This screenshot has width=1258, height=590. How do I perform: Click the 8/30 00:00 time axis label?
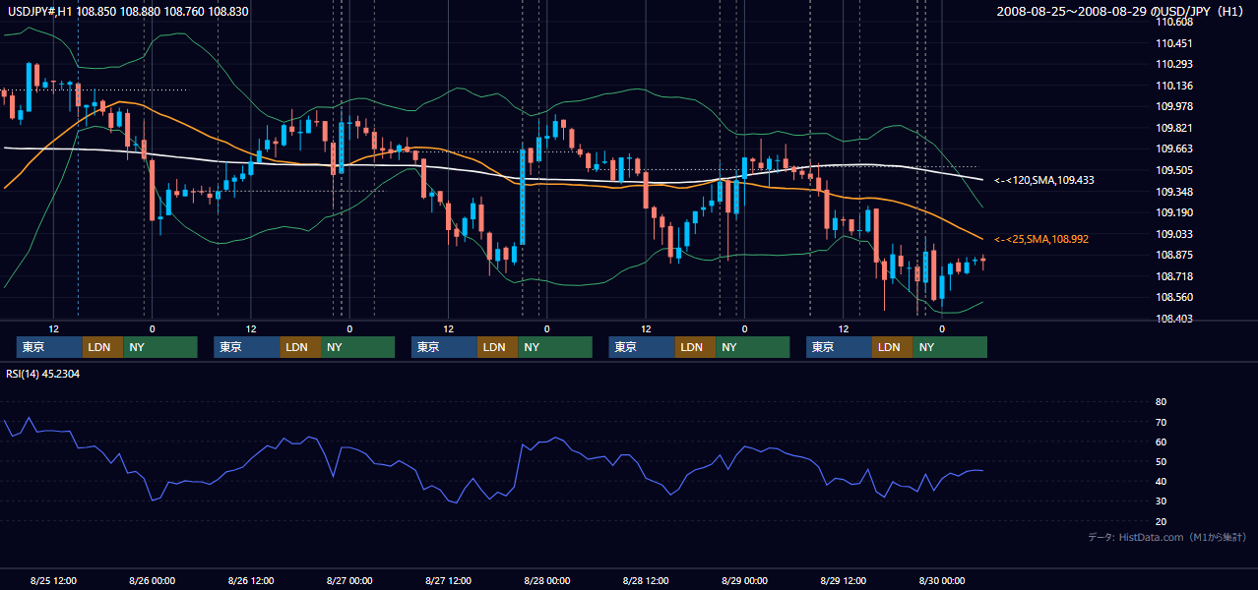941,580
